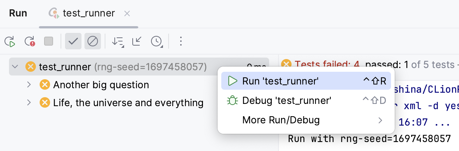The width and height of the screenshot is (459, 151).
Task: Collapse the test_runner root node
Action: [15, 67]
